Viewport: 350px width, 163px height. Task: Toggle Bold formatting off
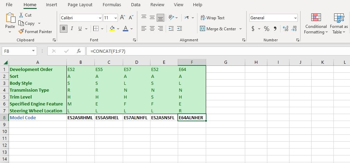[x=63, y=29]
